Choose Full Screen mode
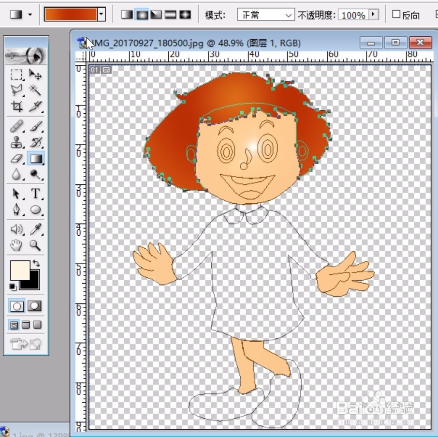This screenshot has height=437, width=438. coord(37,325)
